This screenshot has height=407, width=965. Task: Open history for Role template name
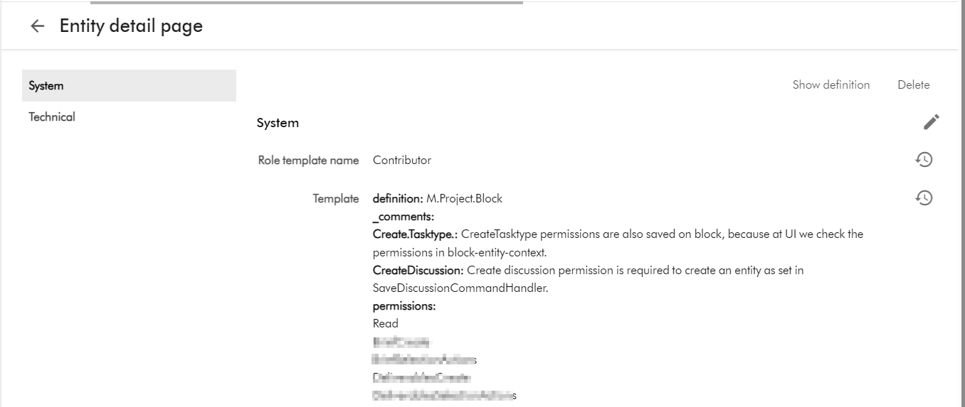pyautogui.click(x=924, y=160)
